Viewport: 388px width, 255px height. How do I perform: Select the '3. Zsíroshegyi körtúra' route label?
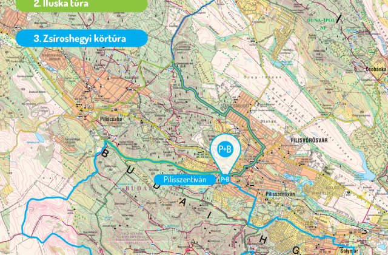82,38
